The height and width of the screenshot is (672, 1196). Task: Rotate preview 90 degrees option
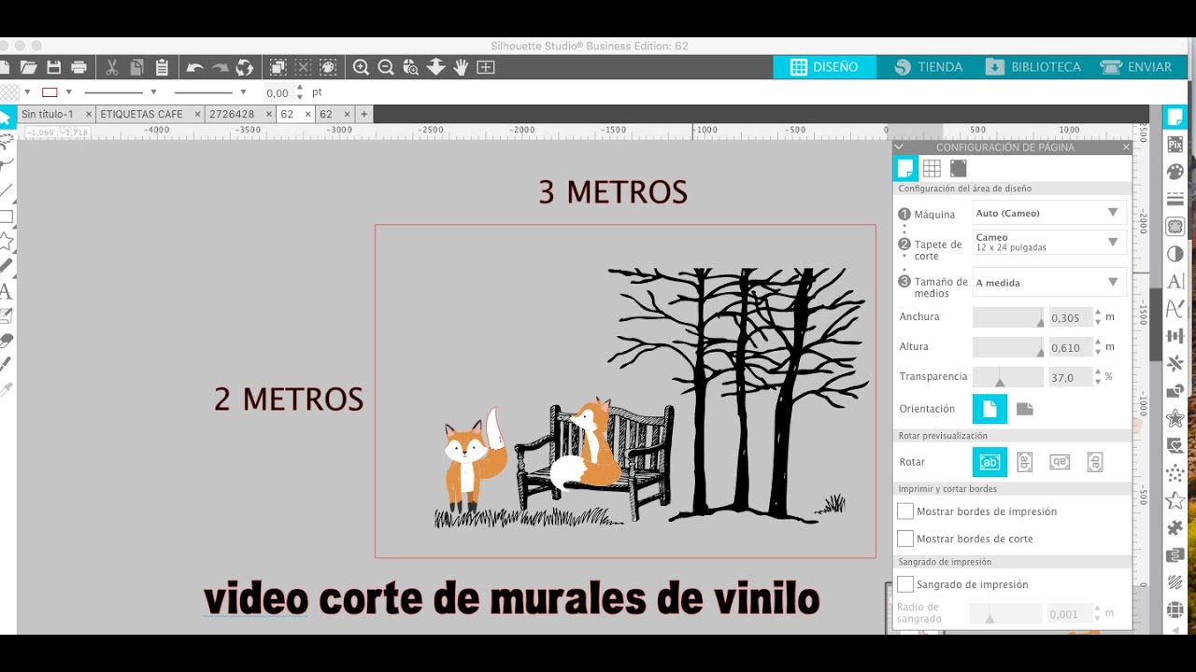click(1025, 461)
